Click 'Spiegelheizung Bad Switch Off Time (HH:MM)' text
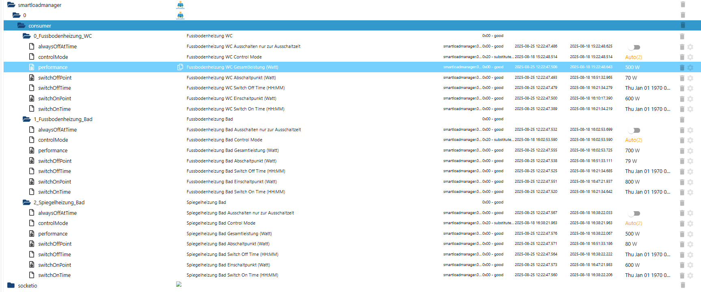 click(x=233, y=254)
